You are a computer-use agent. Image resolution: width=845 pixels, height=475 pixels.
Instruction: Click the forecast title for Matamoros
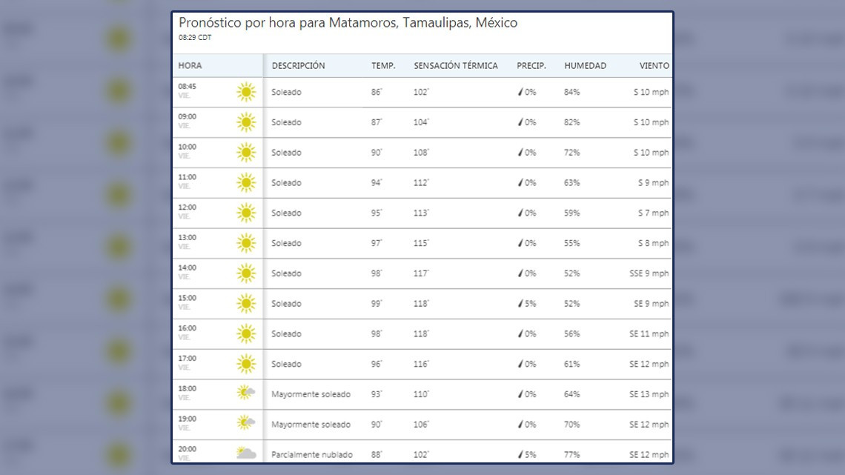pyautogui.click(x=348, y=23)
